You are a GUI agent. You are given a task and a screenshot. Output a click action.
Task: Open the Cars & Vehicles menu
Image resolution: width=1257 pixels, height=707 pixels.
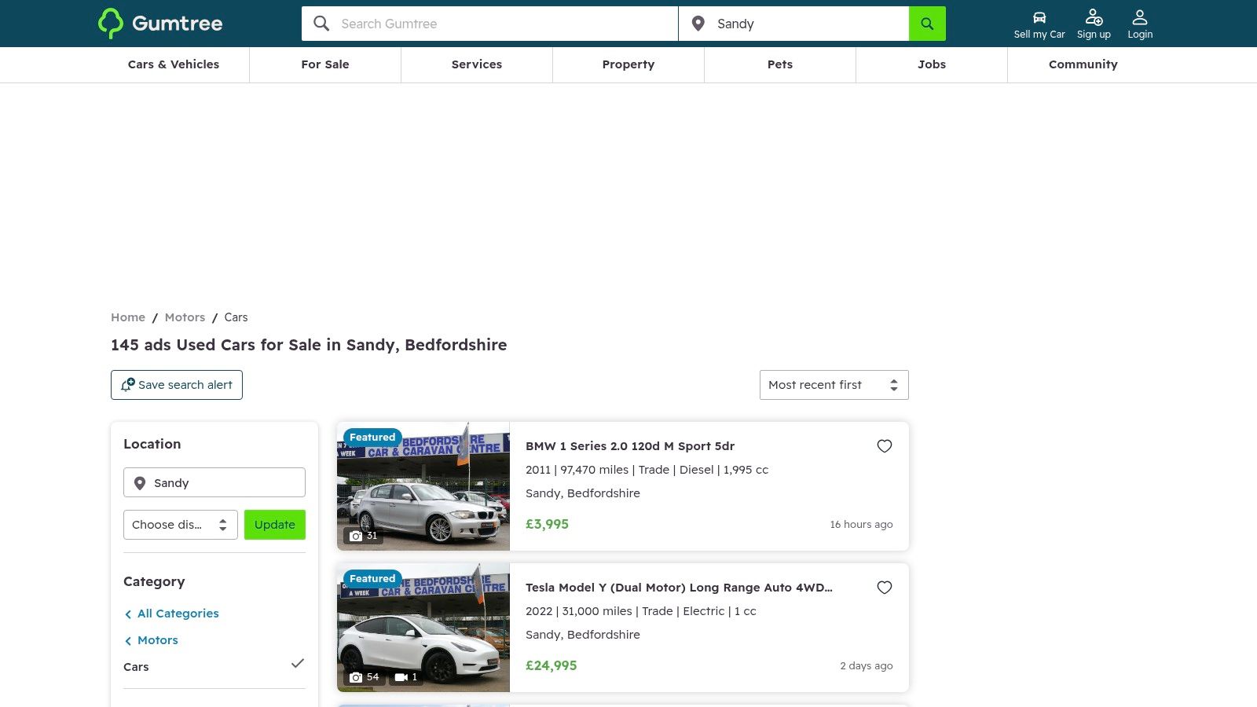click(174, 64)
